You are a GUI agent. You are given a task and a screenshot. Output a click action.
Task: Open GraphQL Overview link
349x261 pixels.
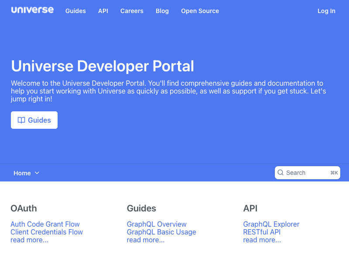pyautogui.click(x=157, y=224)
